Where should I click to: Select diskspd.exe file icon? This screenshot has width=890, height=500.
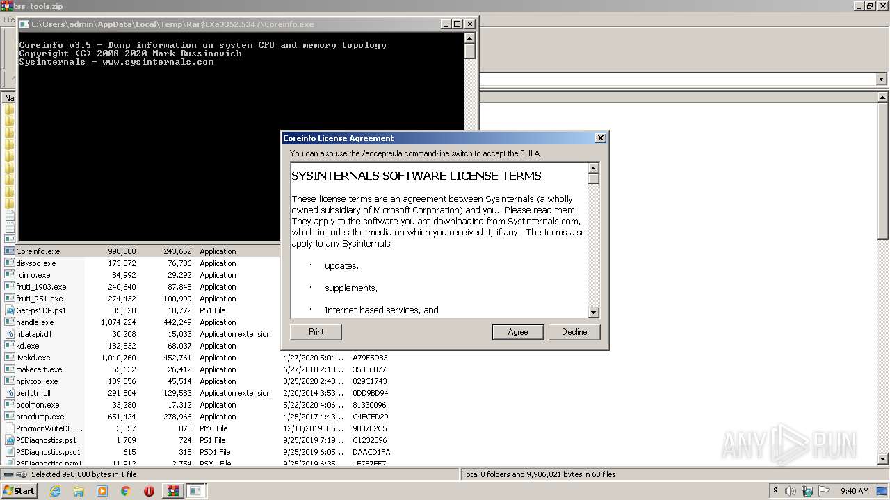coord(10,263)
